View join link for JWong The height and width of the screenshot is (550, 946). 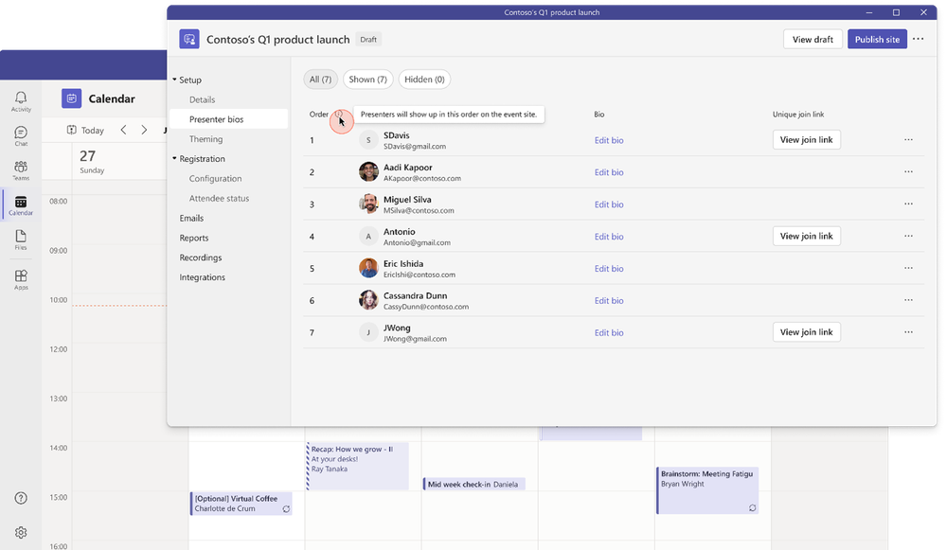(807, 331)
